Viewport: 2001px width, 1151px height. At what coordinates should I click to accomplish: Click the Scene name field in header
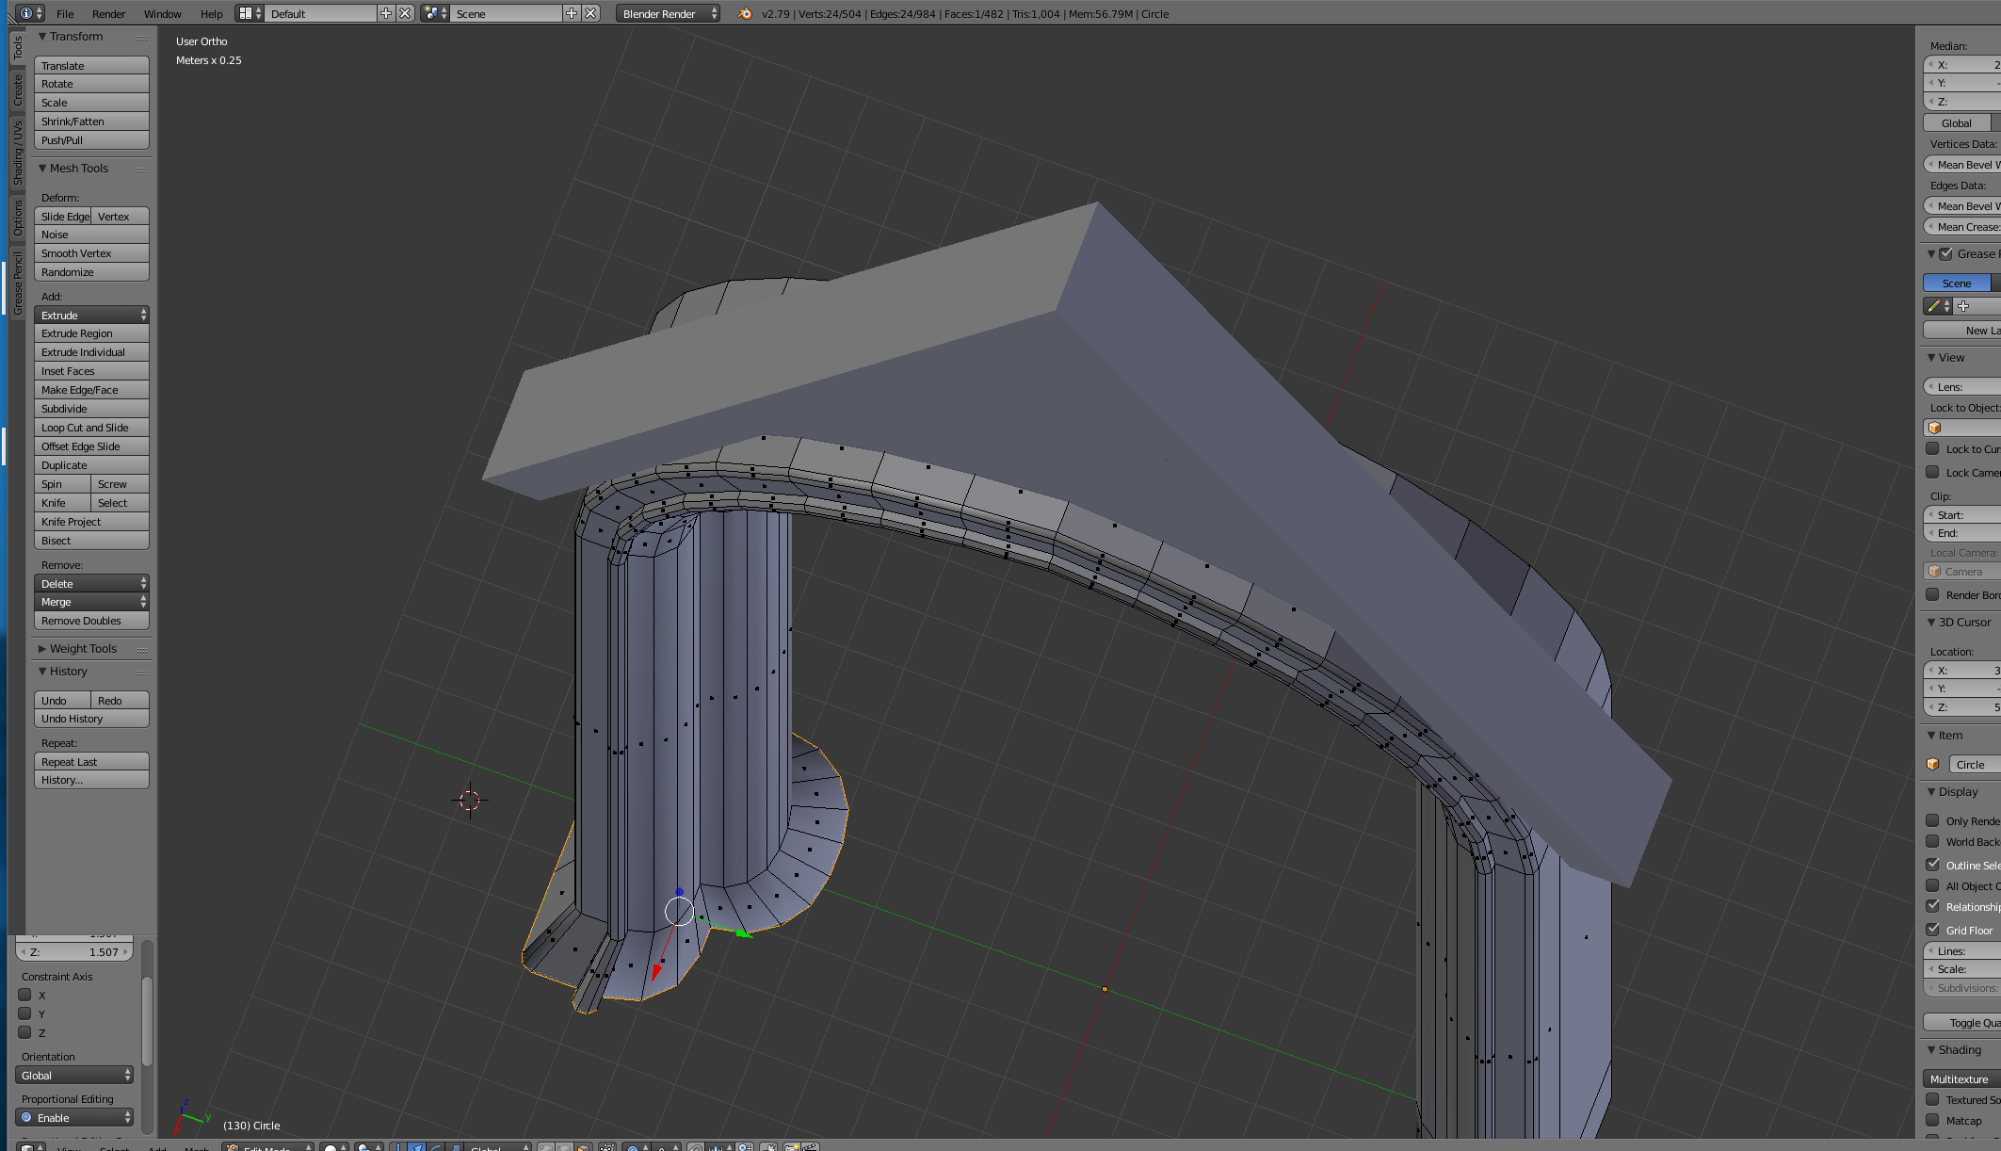click(506, 13)
